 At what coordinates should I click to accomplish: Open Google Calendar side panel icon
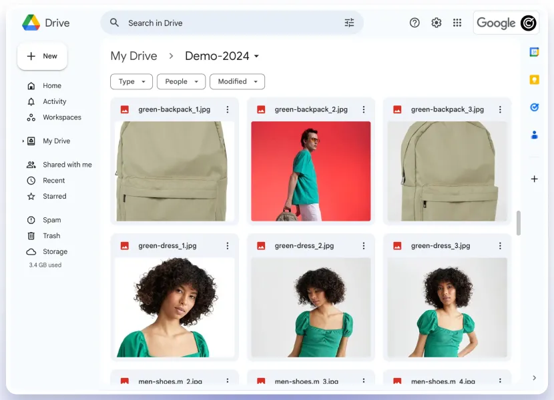[x=534, y=52]
